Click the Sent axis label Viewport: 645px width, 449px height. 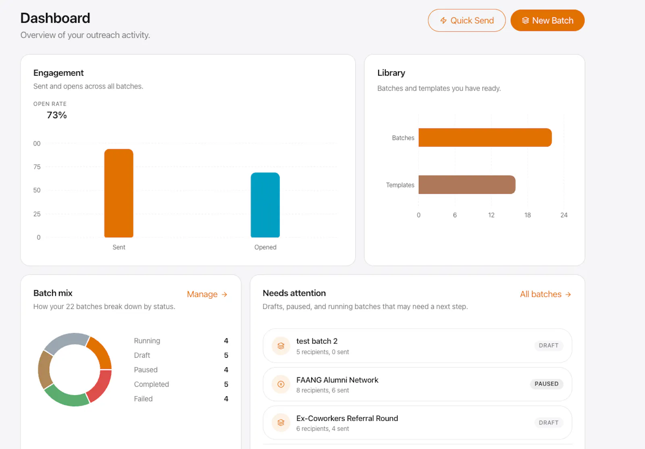point(119,247)
